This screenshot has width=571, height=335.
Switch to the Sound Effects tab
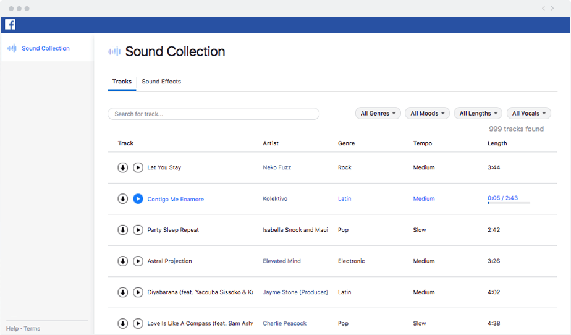(x=161, y=82)
